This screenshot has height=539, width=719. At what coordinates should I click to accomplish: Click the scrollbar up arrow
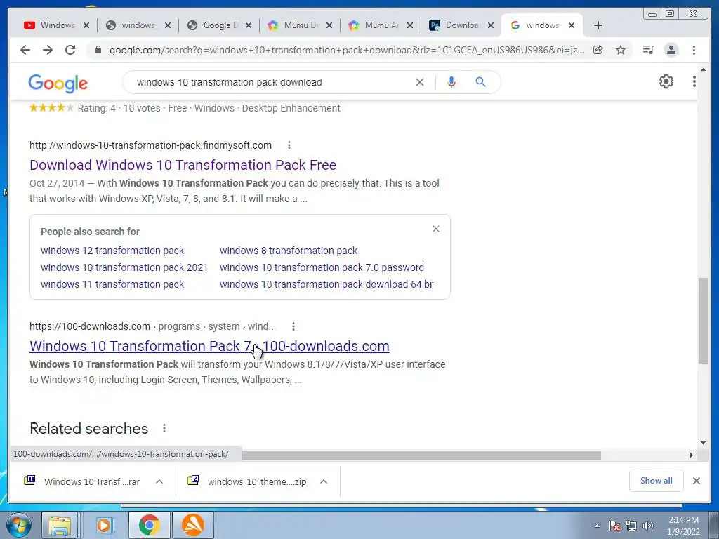[x=703, y=69]
